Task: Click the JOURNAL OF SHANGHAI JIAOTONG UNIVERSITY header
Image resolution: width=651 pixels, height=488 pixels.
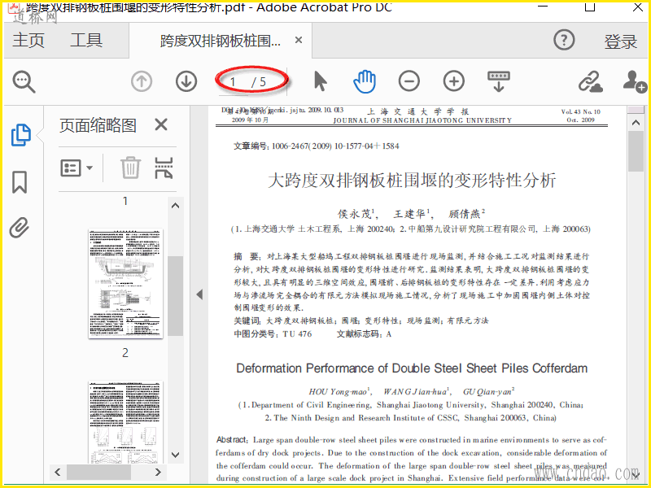Action: tap(422, 120)
